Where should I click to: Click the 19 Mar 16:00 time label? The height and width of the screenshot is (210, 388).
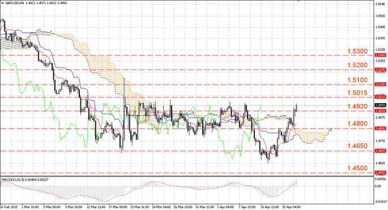139,207
